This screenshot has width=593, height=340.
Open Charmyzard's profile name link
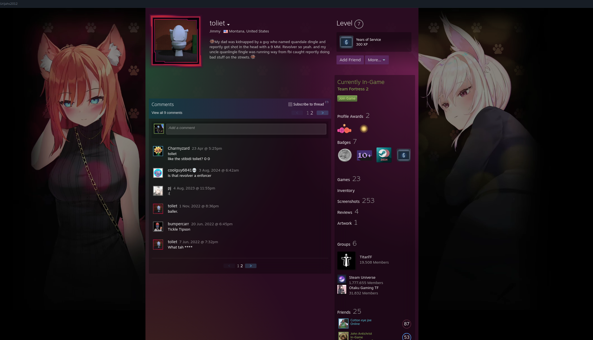[x=178, y=148]
